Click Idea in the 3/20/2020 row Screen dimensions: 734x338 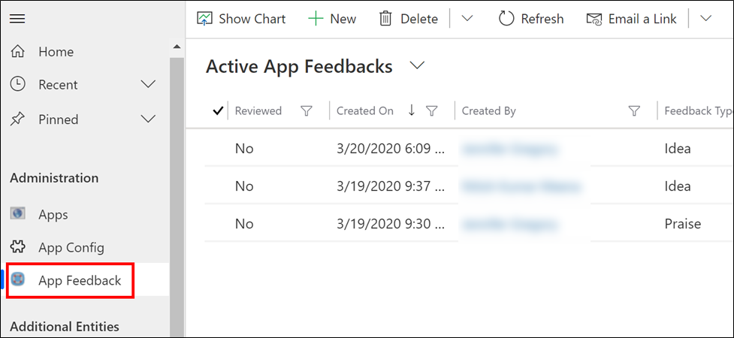pyautogui.click(x=678, y=149)
